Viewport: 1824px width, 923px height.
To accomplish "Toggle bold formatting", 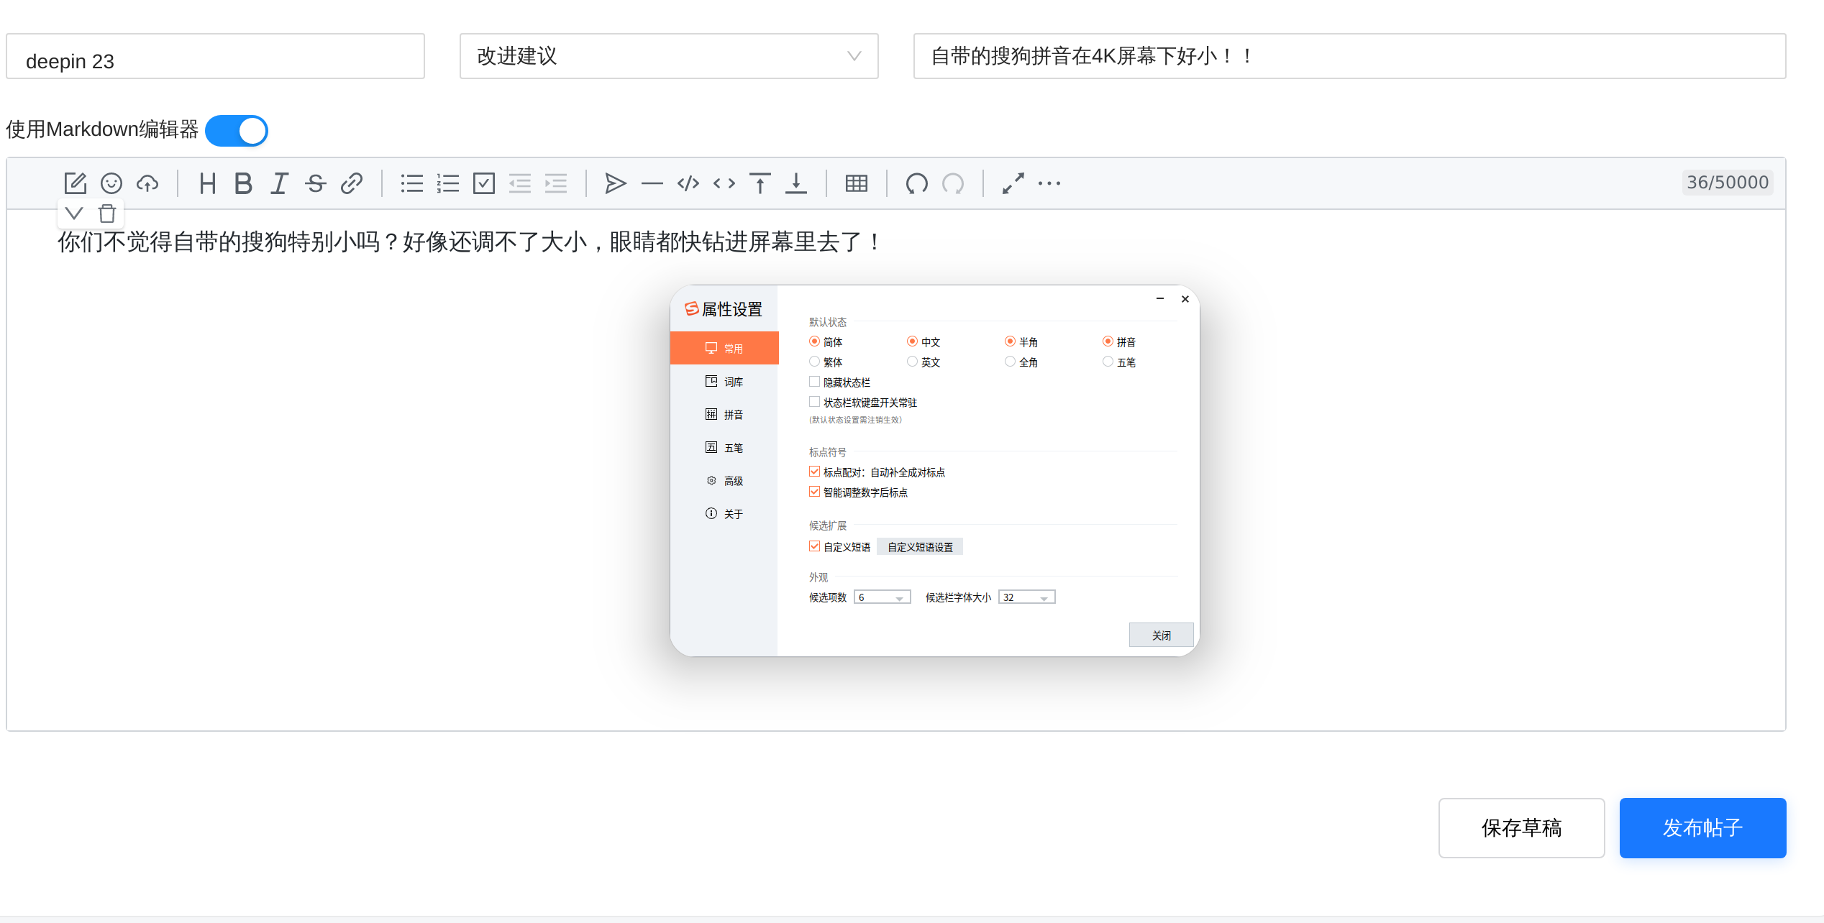I will click(243, 183).
